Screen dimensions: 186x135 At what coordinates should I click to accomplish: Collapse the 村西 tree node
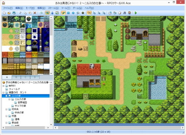click(x=7, y=116)
